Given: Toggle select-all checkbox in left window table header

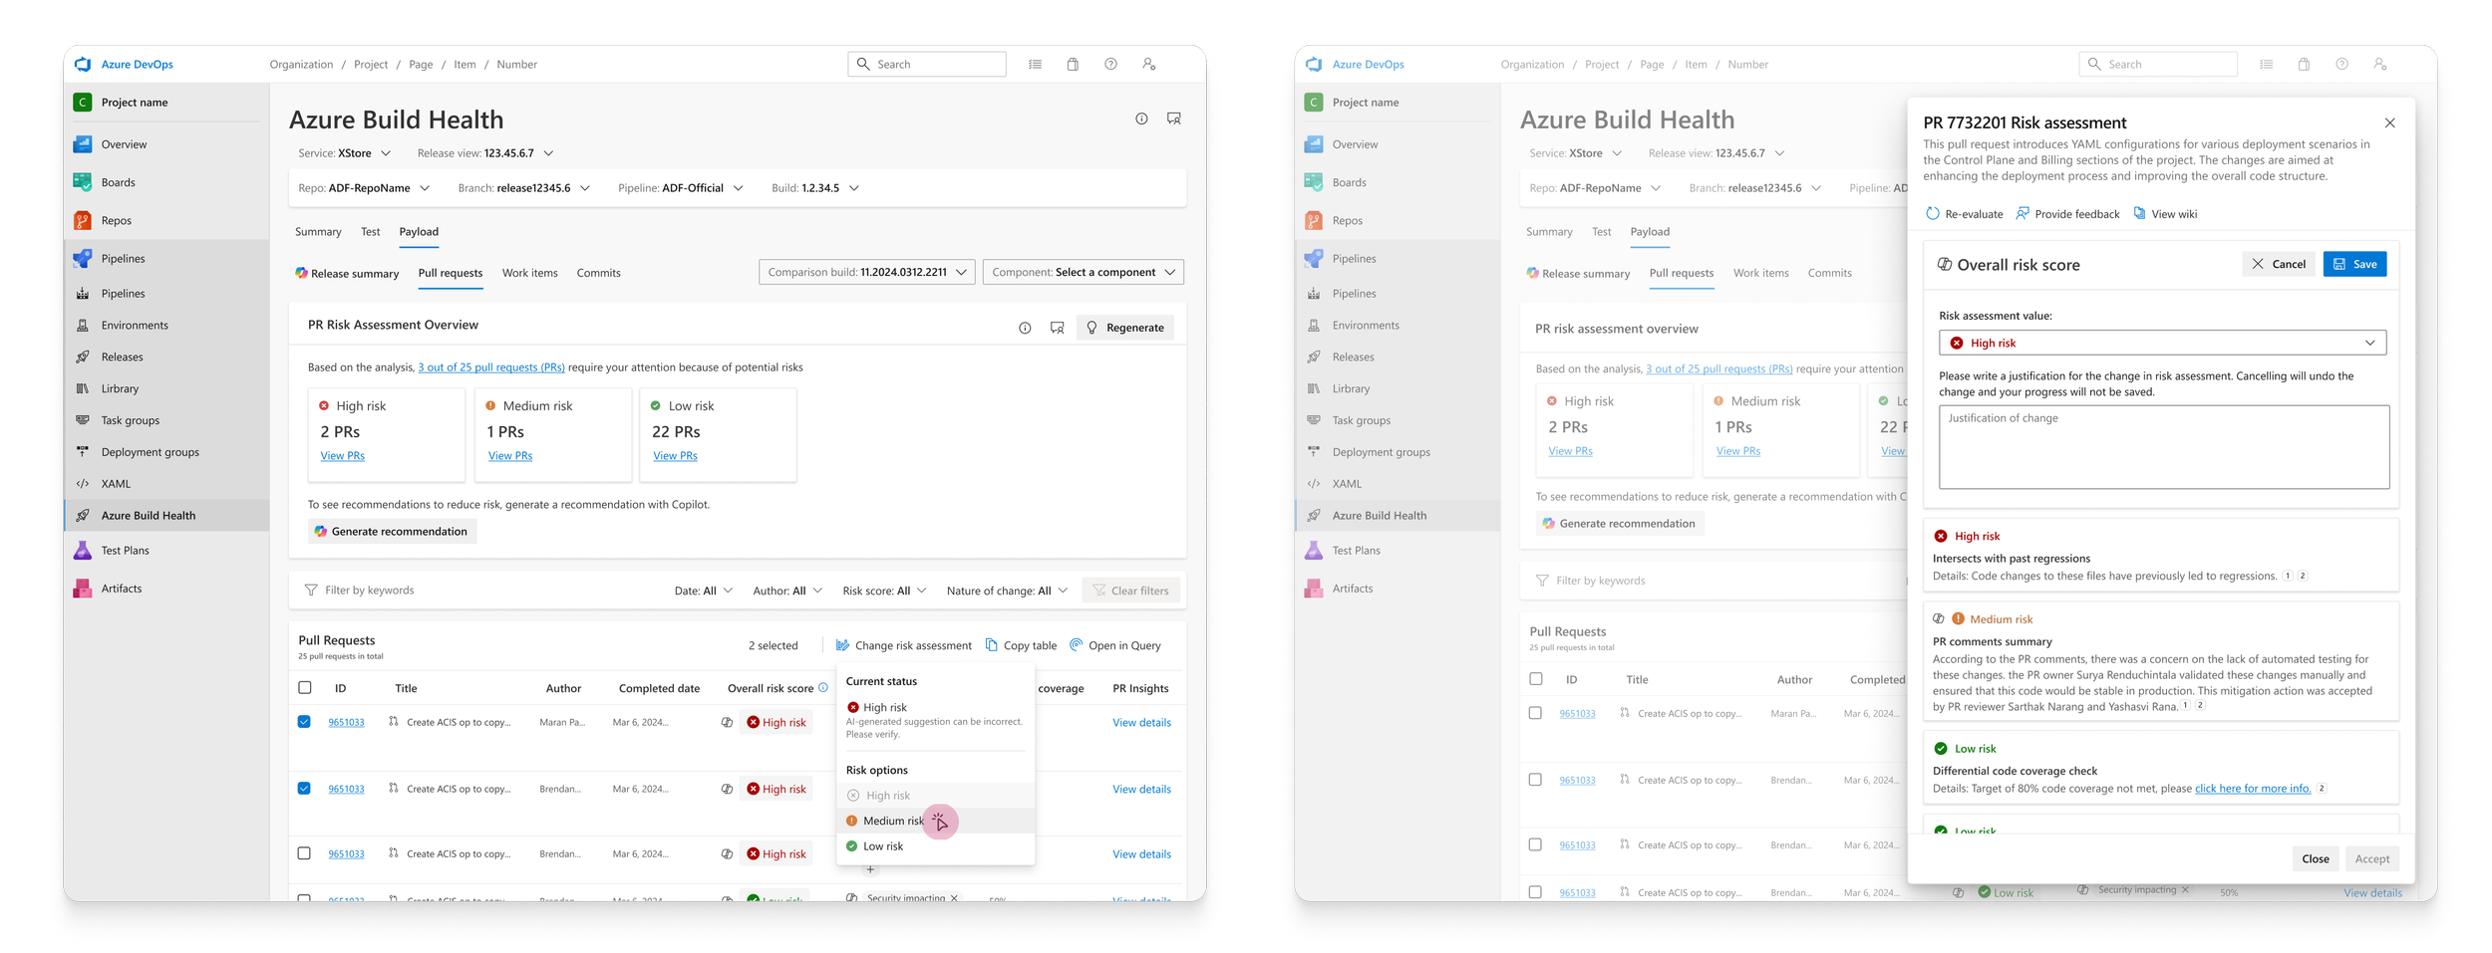Looking at the screenshot, I should tap(305, 687).
